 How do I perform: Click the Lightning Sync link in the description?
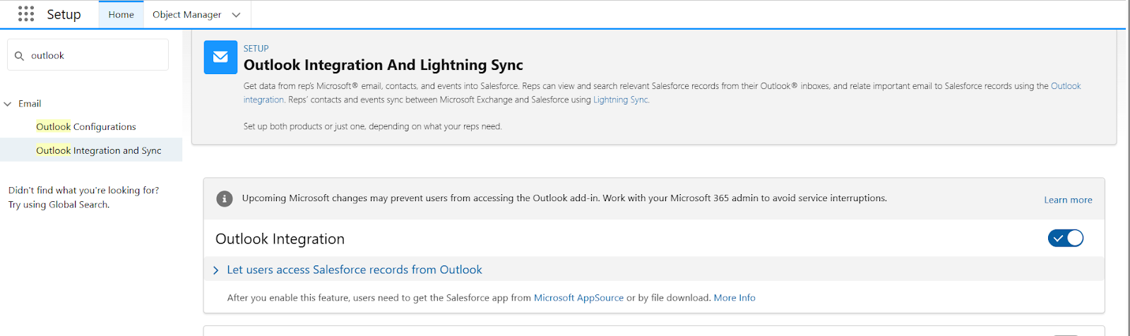[x=620, y=100]
